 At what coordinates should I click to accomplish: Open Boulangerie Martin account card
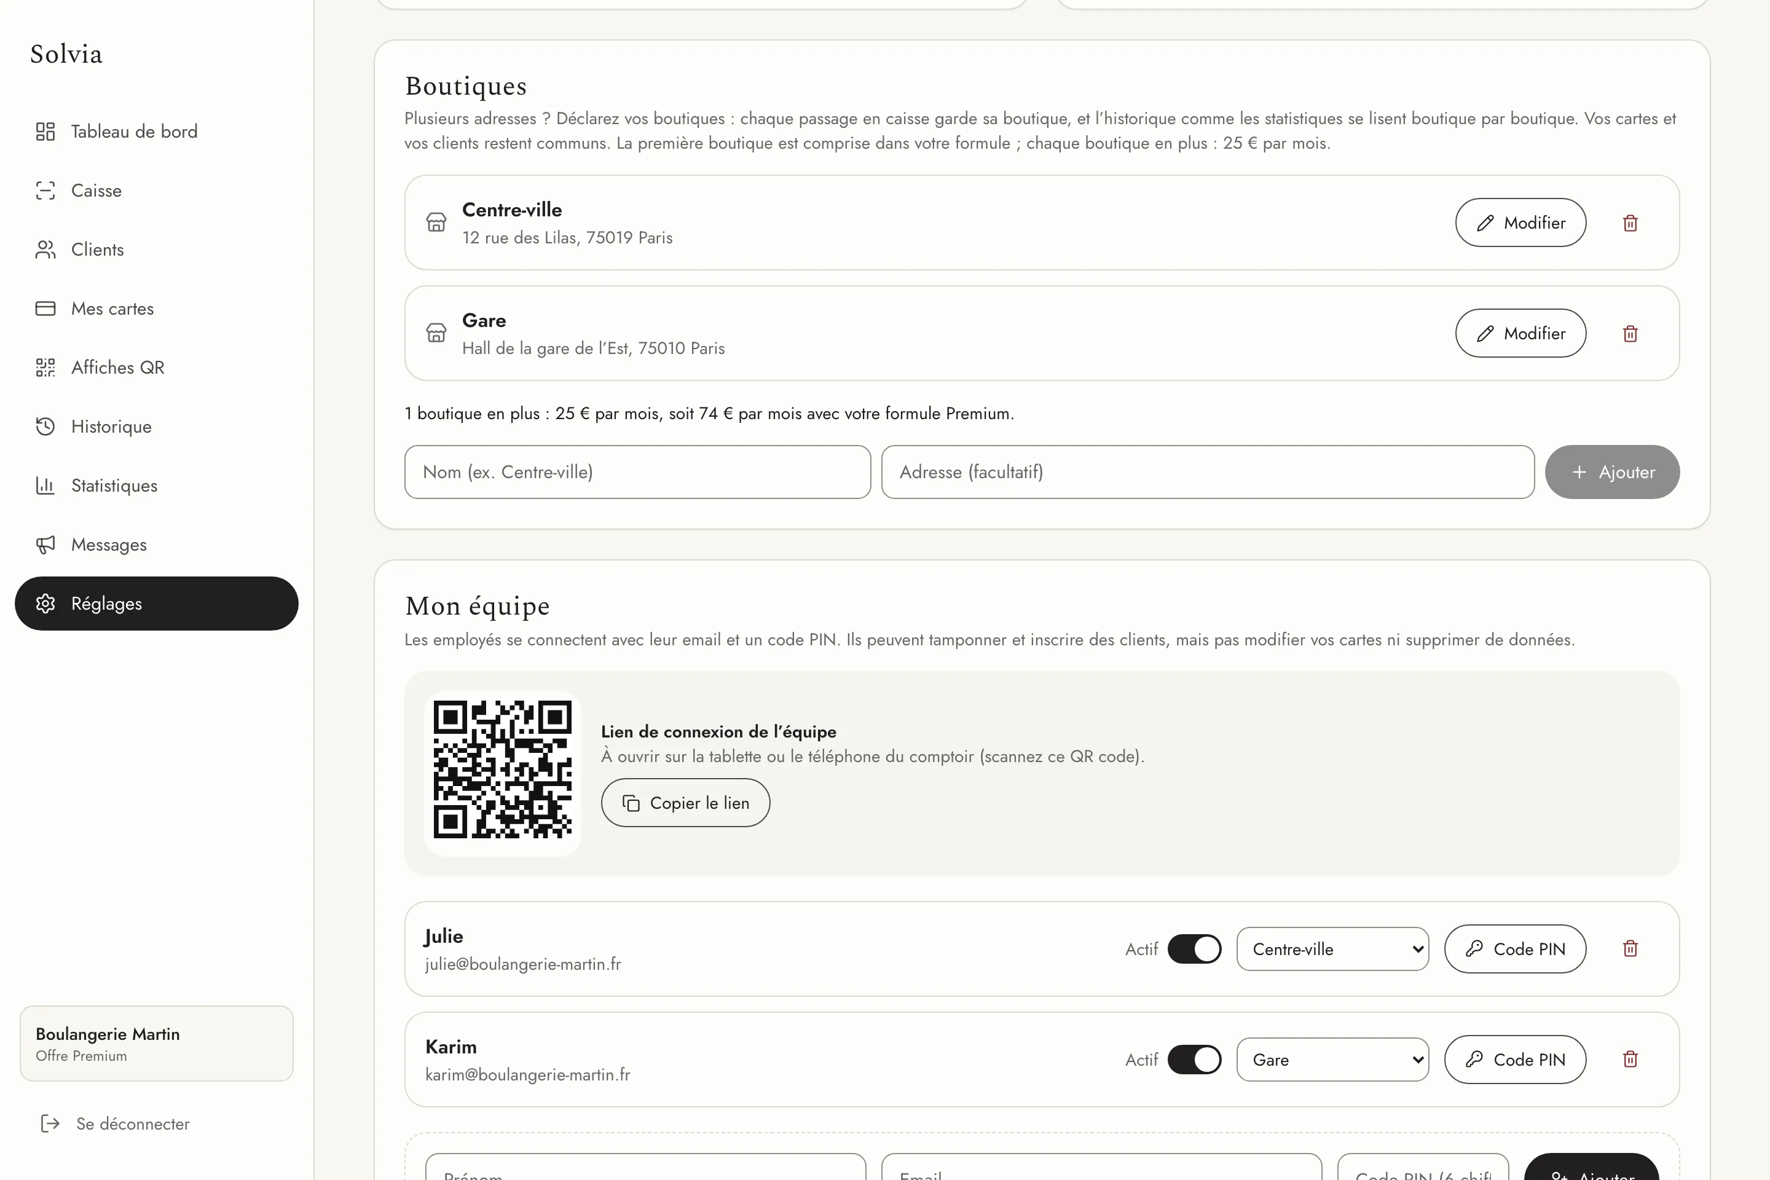(x=157, y=1044)
